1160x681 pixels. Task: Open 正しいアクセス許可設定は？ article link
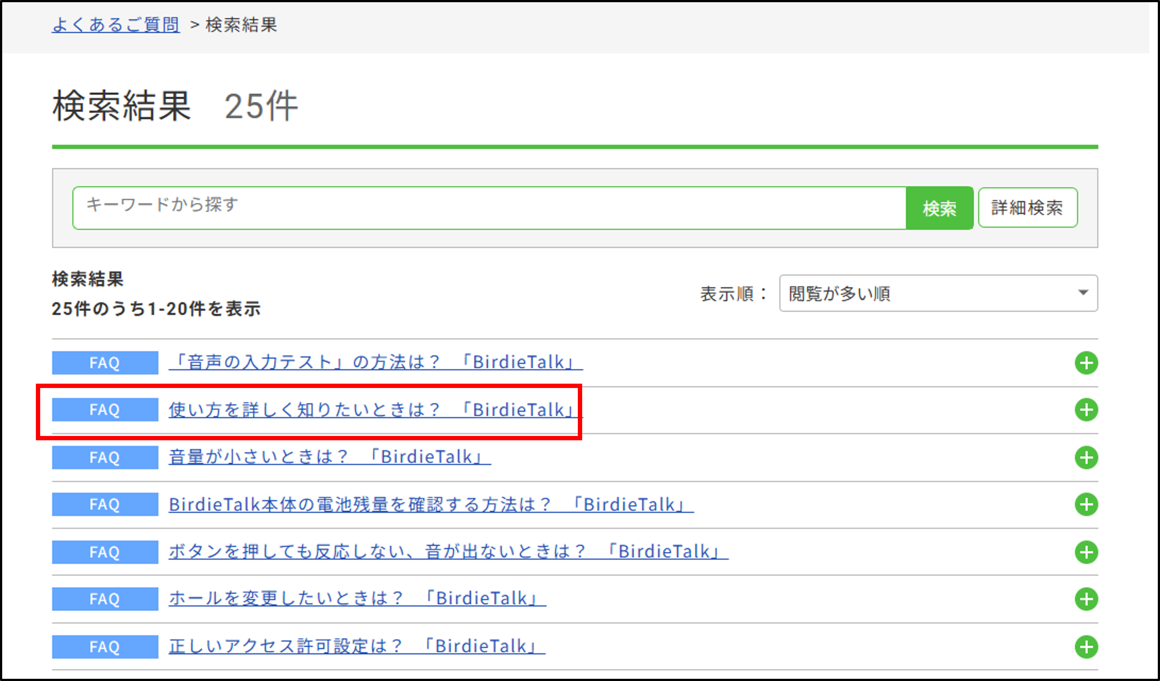[x=357, y=646]
